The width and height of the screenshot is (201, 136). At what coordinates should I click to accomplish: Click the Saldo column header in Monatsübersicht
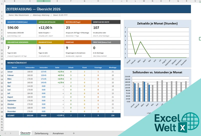tap(57, 67)
